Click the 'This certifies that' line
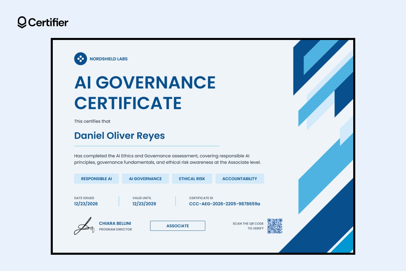 92,121
